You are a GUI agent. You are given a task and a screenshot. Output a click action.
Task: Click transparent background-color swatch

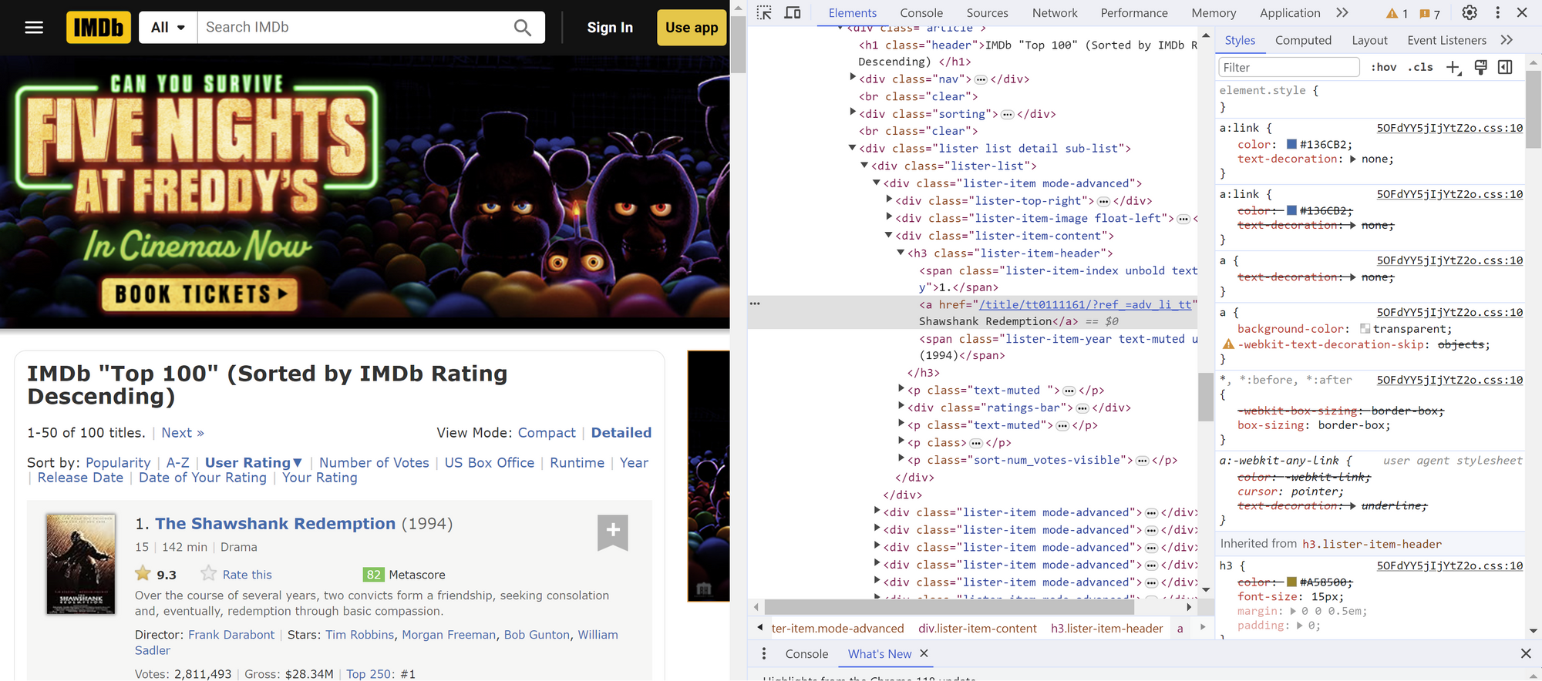tap(1365, 329)
